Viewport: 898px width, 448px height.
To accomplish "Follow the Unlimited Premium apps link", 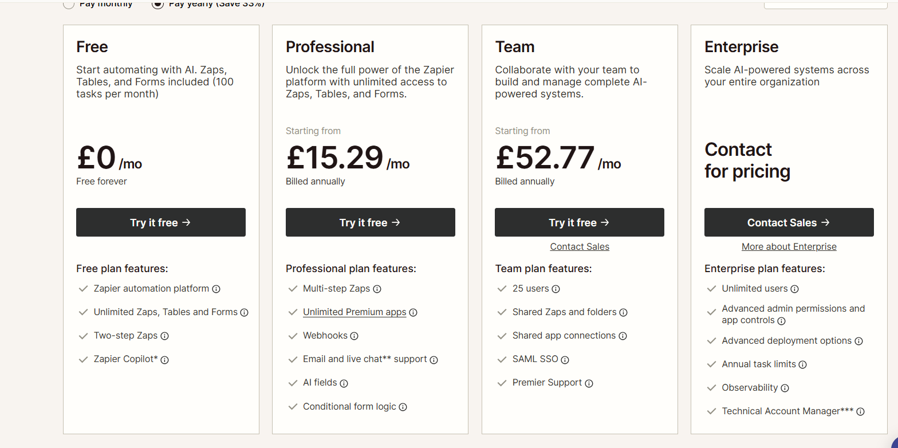I will (x=355, y=312).
